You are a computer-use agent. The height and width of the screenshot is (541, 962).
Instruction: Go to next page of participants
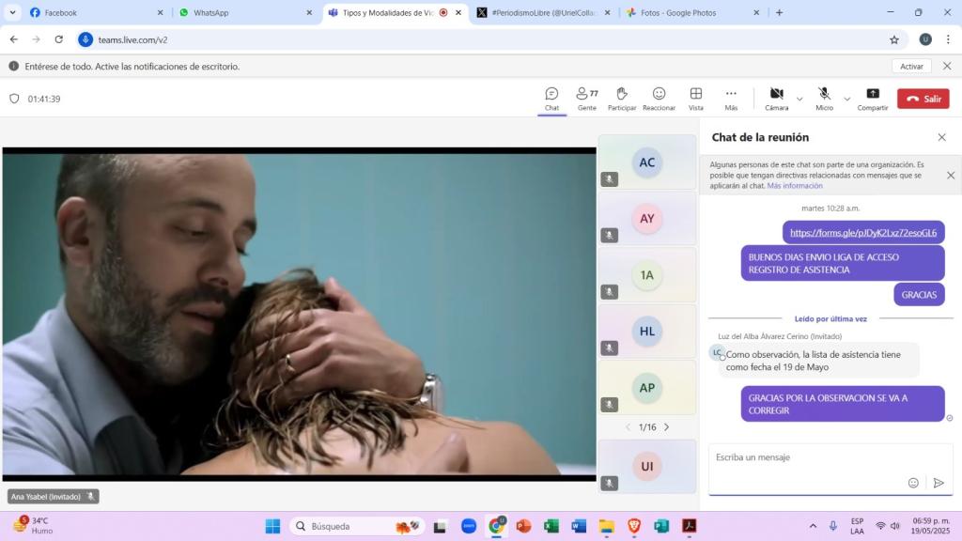click(667, 427)
